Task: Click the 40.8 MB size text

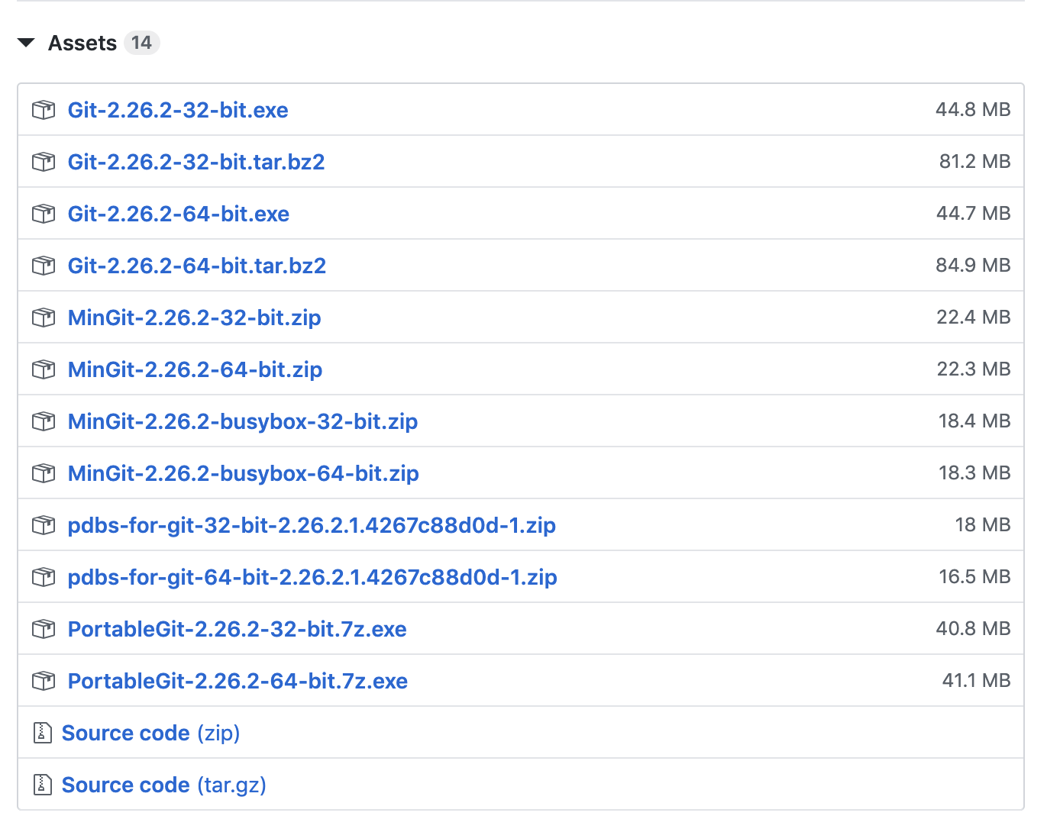Action: [x=973, y=629]
